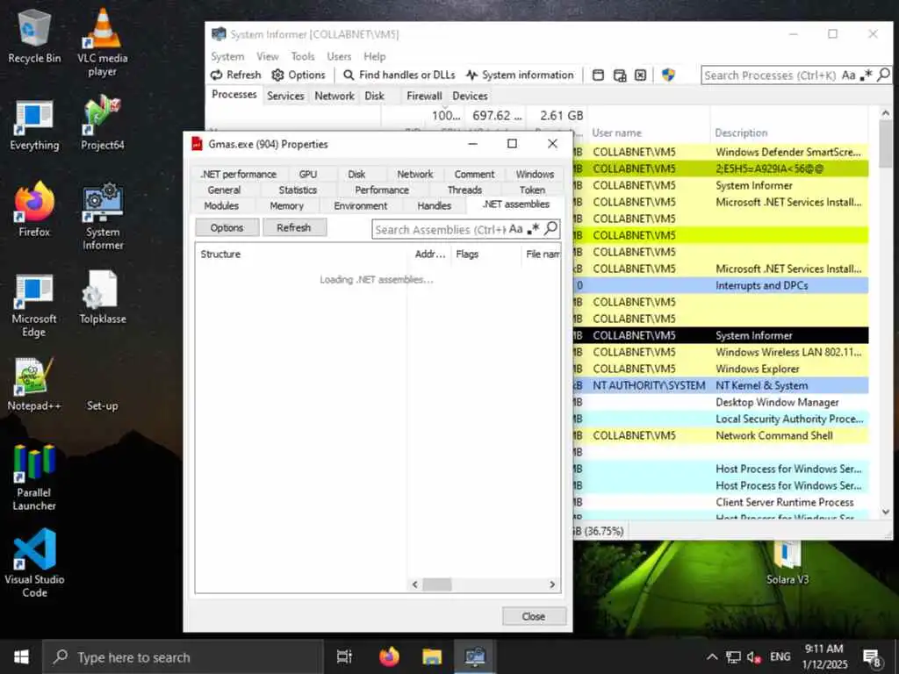Open System Informer desktop shortcut
Image resolution: width=899 pixels, height=674 pixels.
point(102,217)
